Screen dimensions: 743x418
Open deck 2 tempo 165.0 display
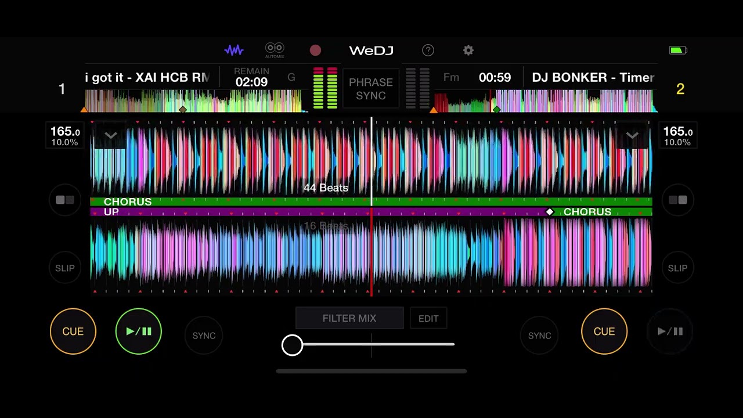677,136
